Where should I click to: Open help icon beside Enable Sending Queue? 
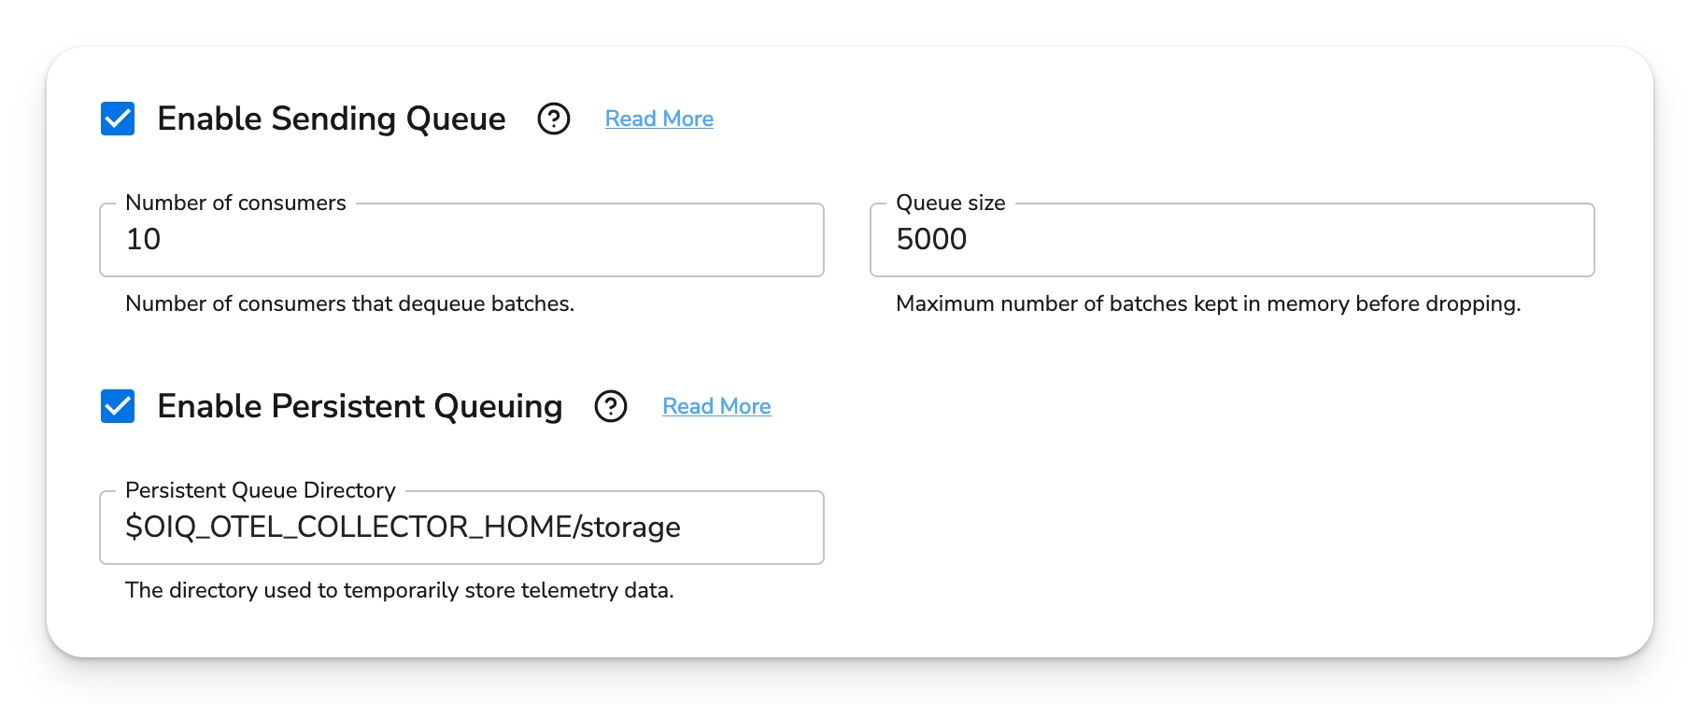[554, 119]
